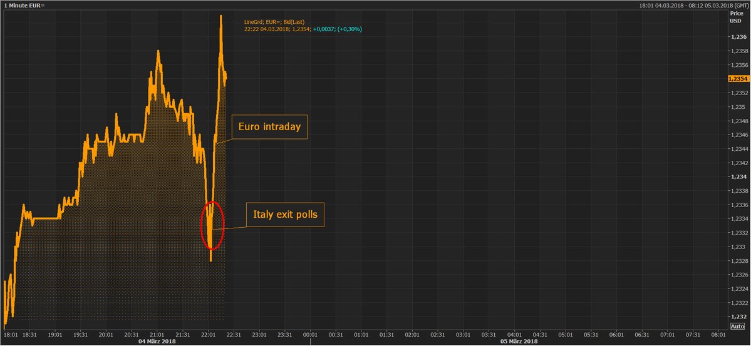Click the Auto scale button
This screenshot has width=751, height=346.
click(737, 327)
